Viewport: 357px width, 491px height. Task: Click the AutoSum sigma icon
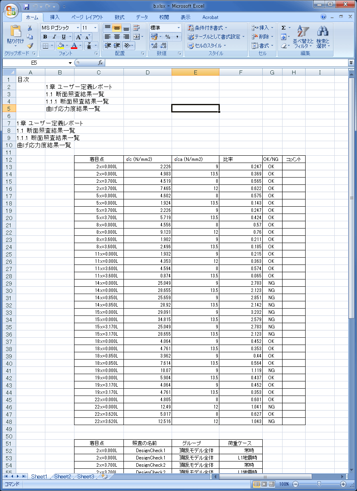point(283,28)
